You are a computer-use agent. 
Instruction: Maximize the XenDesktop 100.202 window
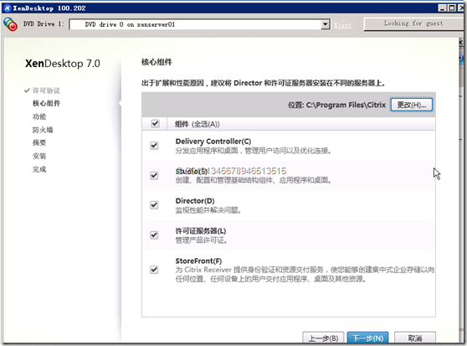[452, 8]
